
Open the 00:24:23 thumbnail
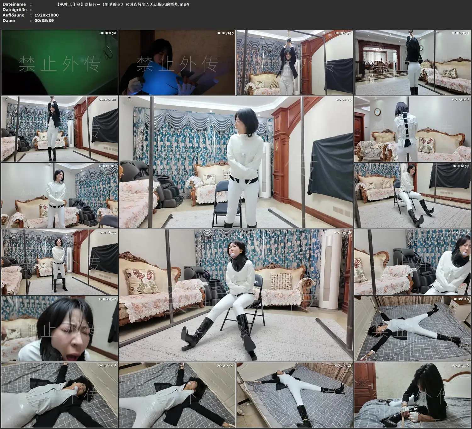[x=59, y=328]
